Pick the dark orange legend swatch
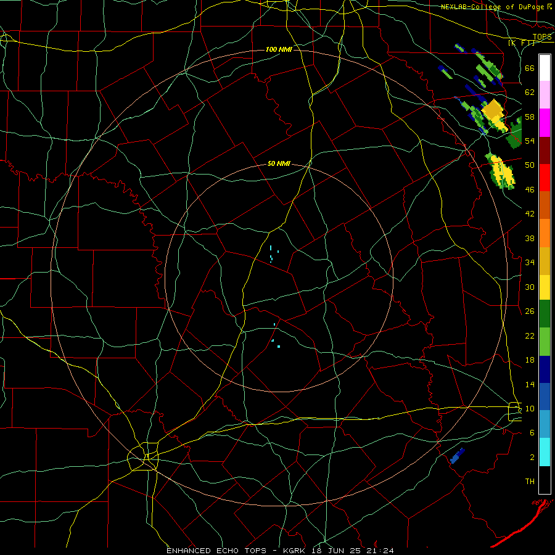 point(545,205)
